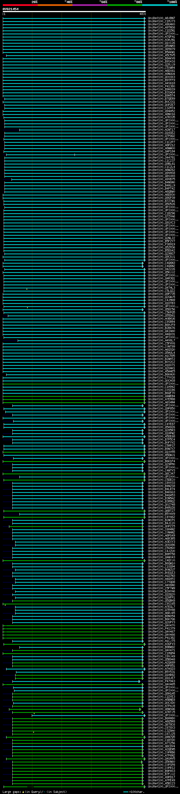
Task: Open UniRef100_B9TFF9 entry
Action: click(x=161, y=80)
